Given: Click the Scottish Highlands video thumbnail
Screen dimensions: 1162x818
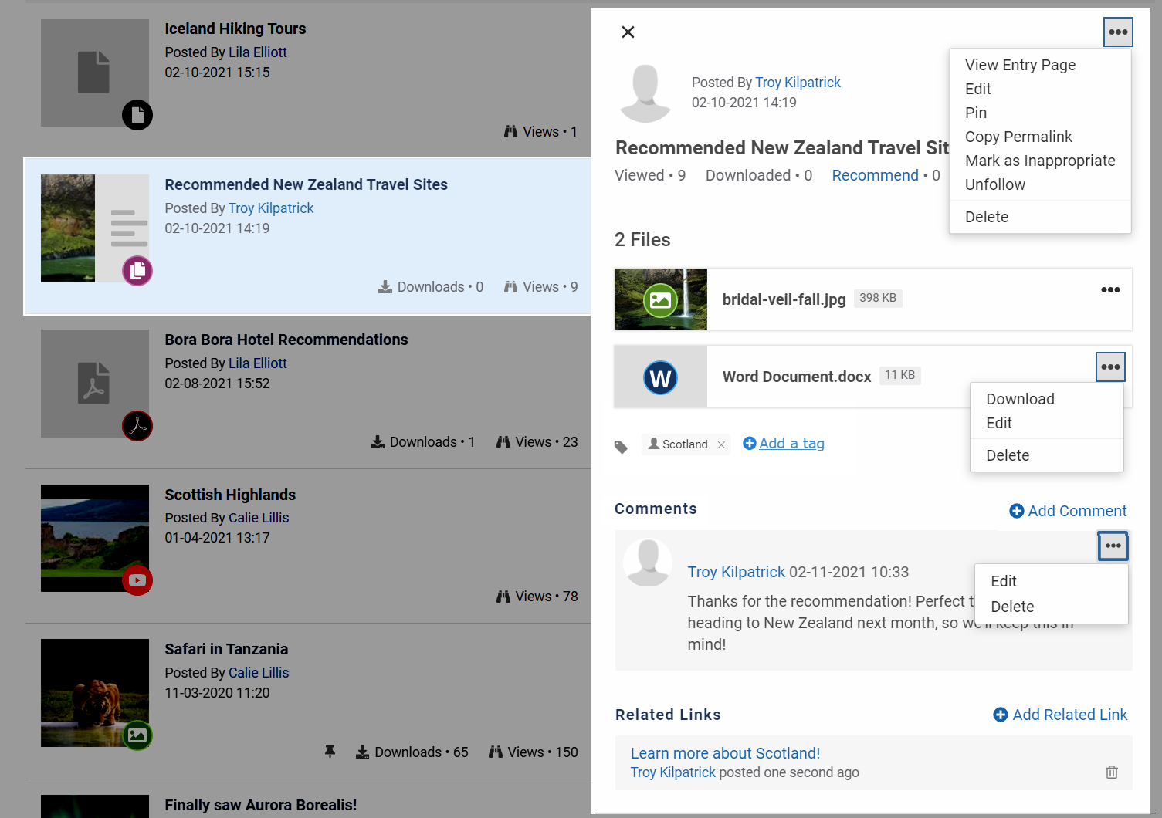Looking at the screenshot, I should coord(95,539).
